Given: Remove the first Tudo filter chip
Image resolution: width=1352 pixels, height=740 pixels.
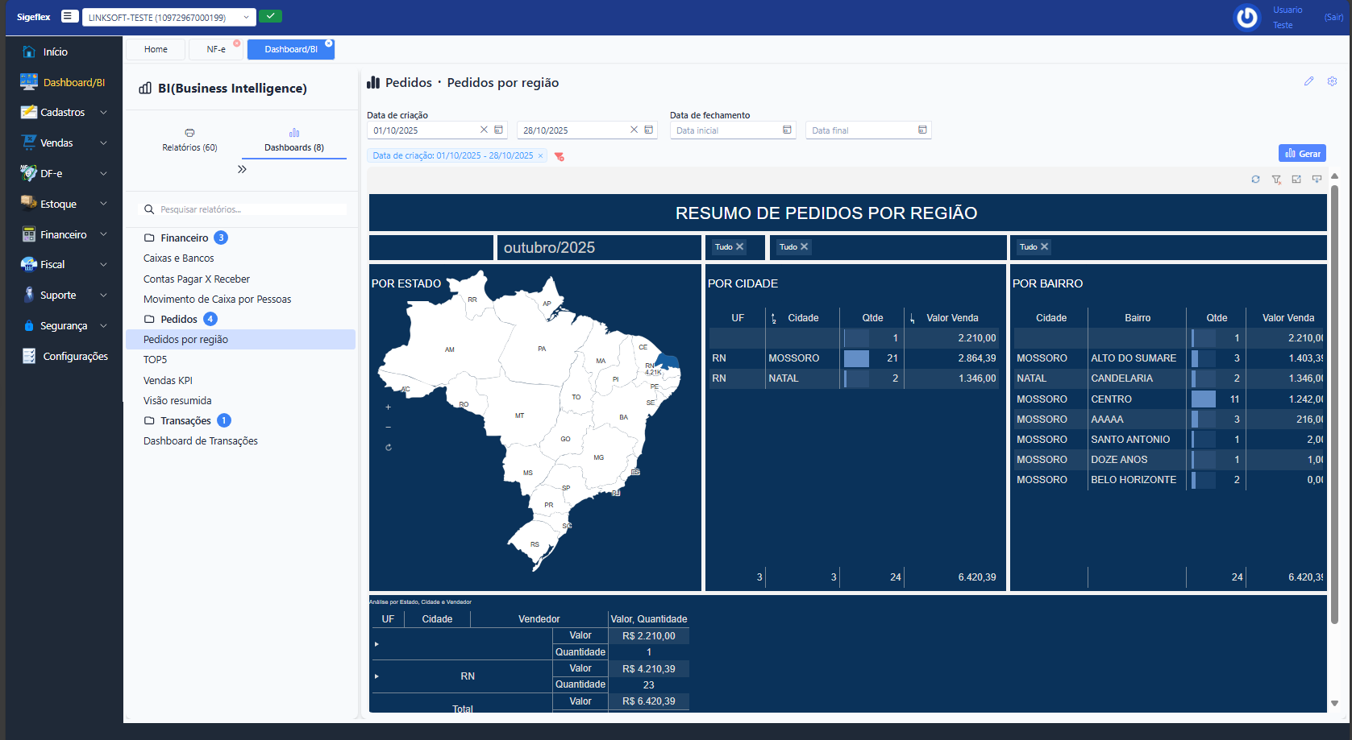Looking at the screenshot, I should click(739, 247).
